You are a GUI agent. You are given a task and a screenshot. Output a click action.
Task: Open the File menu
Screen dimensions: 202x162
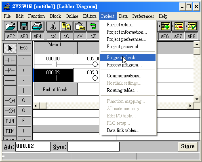coord(7,16)
